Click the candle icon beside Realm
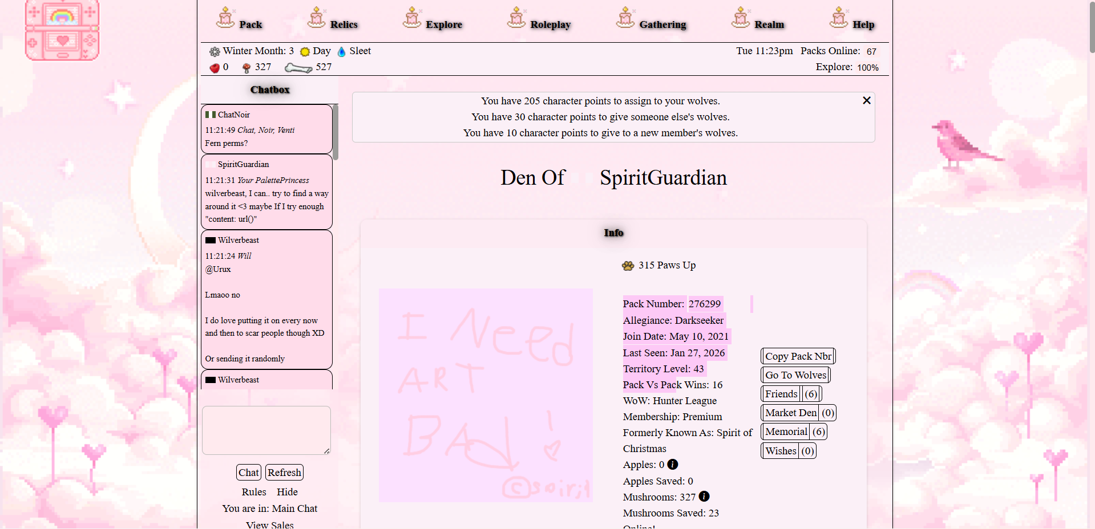The image size is (1095, 529). [x=741, y=18]
